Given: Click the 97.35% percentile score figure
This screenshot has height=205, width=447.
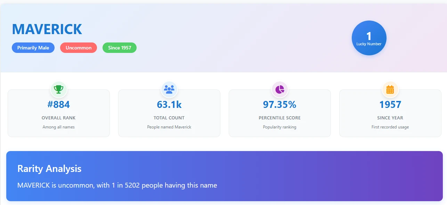Looking at the screenshot, I should pos(279,104).
